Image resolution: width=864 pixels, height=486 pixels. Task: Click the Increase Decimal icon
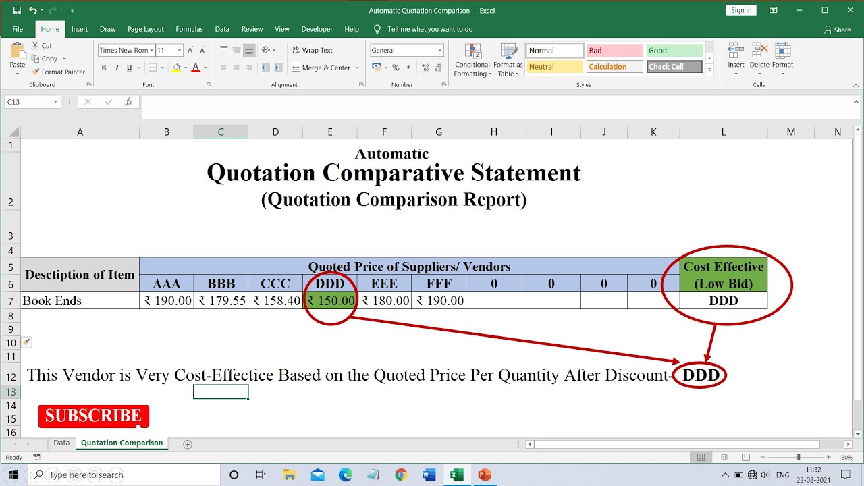point(425,67)
